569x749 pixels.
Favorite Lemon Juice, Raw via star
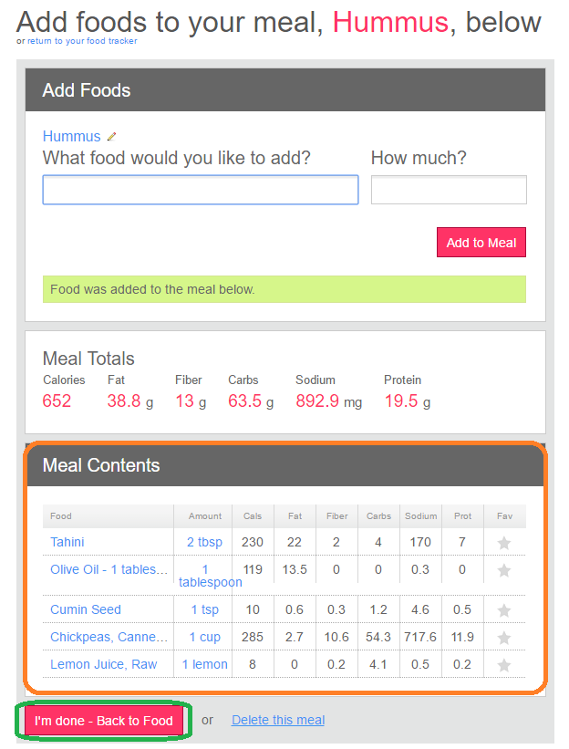pyautogui.click(x=504, y=665)
